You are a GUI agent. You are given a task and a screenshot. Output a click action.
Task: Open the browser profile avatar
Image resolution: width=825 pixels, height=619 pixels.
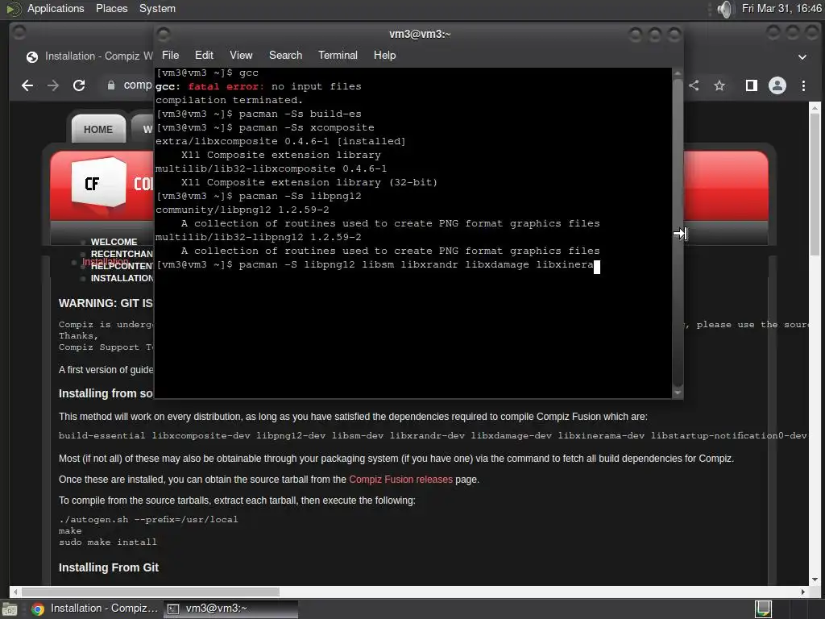777,85
